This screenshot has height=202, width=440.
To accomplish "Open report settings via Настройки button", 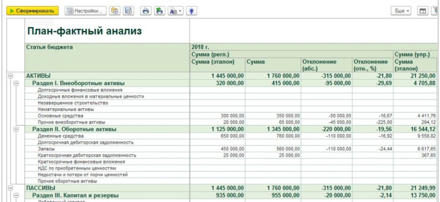I will tap(85, 10).
